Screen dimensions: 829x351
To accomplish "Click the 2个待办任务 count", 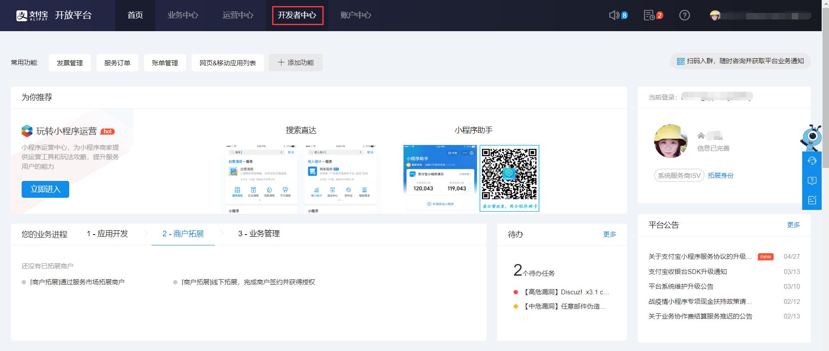I will (x=533, y=270).
